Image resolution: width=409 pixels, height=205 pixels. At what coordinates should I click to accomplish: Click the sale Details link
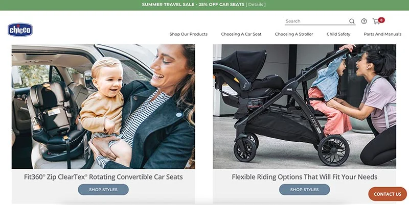pos(256,5)
